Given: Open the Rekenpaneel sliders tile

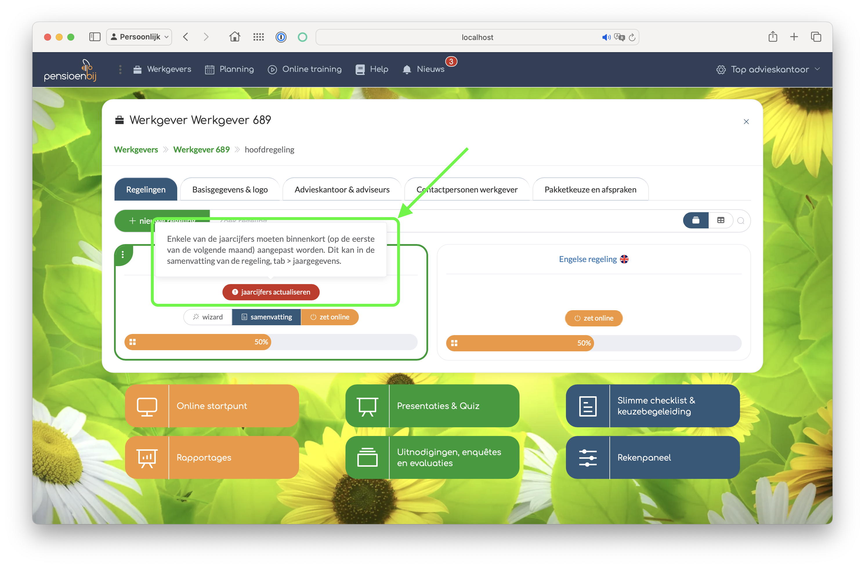Looking at the screenshot, I should (x=652, y=457).
